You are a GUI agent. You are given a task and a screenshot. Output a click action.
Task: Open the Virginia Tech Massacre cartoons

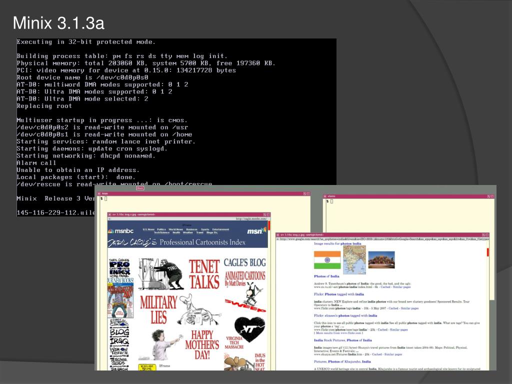point(234,342)
